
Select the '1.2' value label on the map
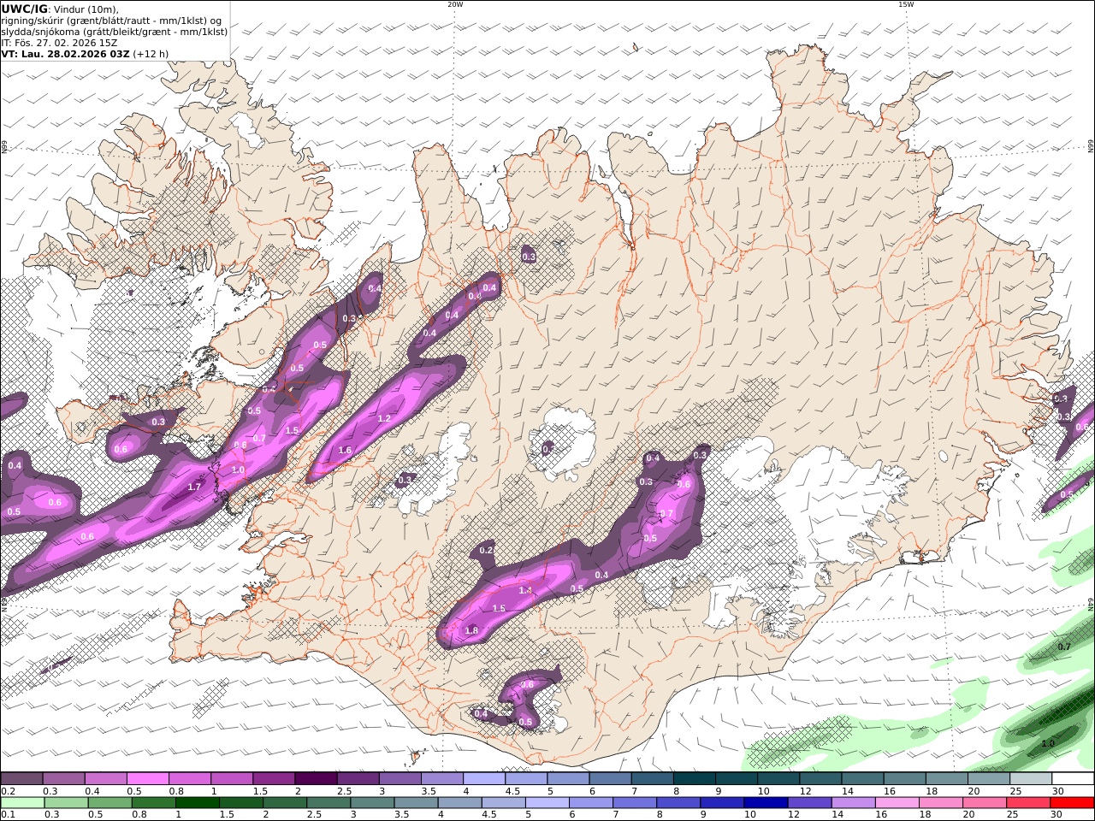384,418
